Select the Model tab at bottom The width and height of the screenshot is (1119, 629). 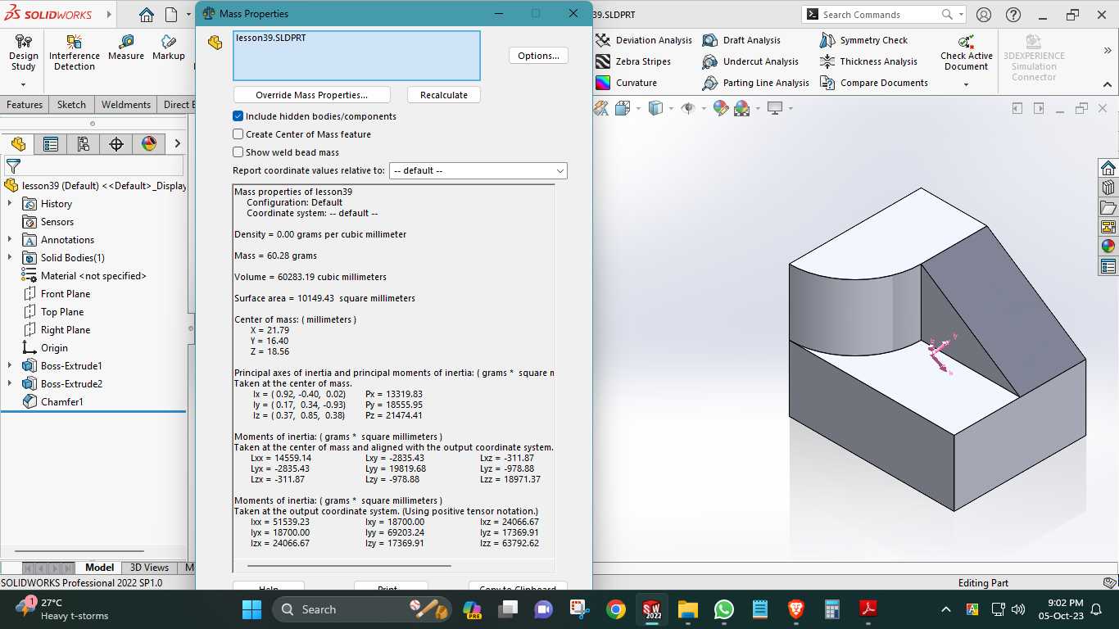(x=99, y=568)
